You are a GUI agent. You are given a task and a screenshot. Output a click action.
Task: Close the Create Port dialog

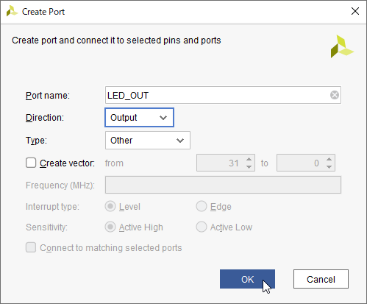point(355,11)
